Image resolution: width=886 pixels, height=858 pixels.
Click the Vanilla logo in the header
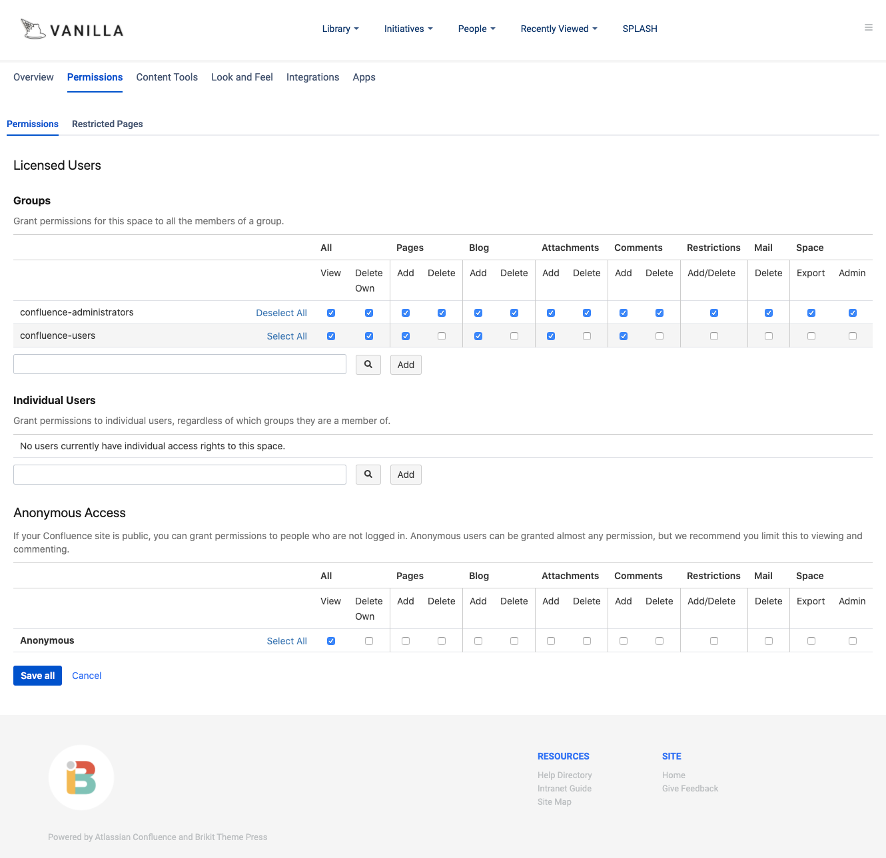[x=72, y=29]
